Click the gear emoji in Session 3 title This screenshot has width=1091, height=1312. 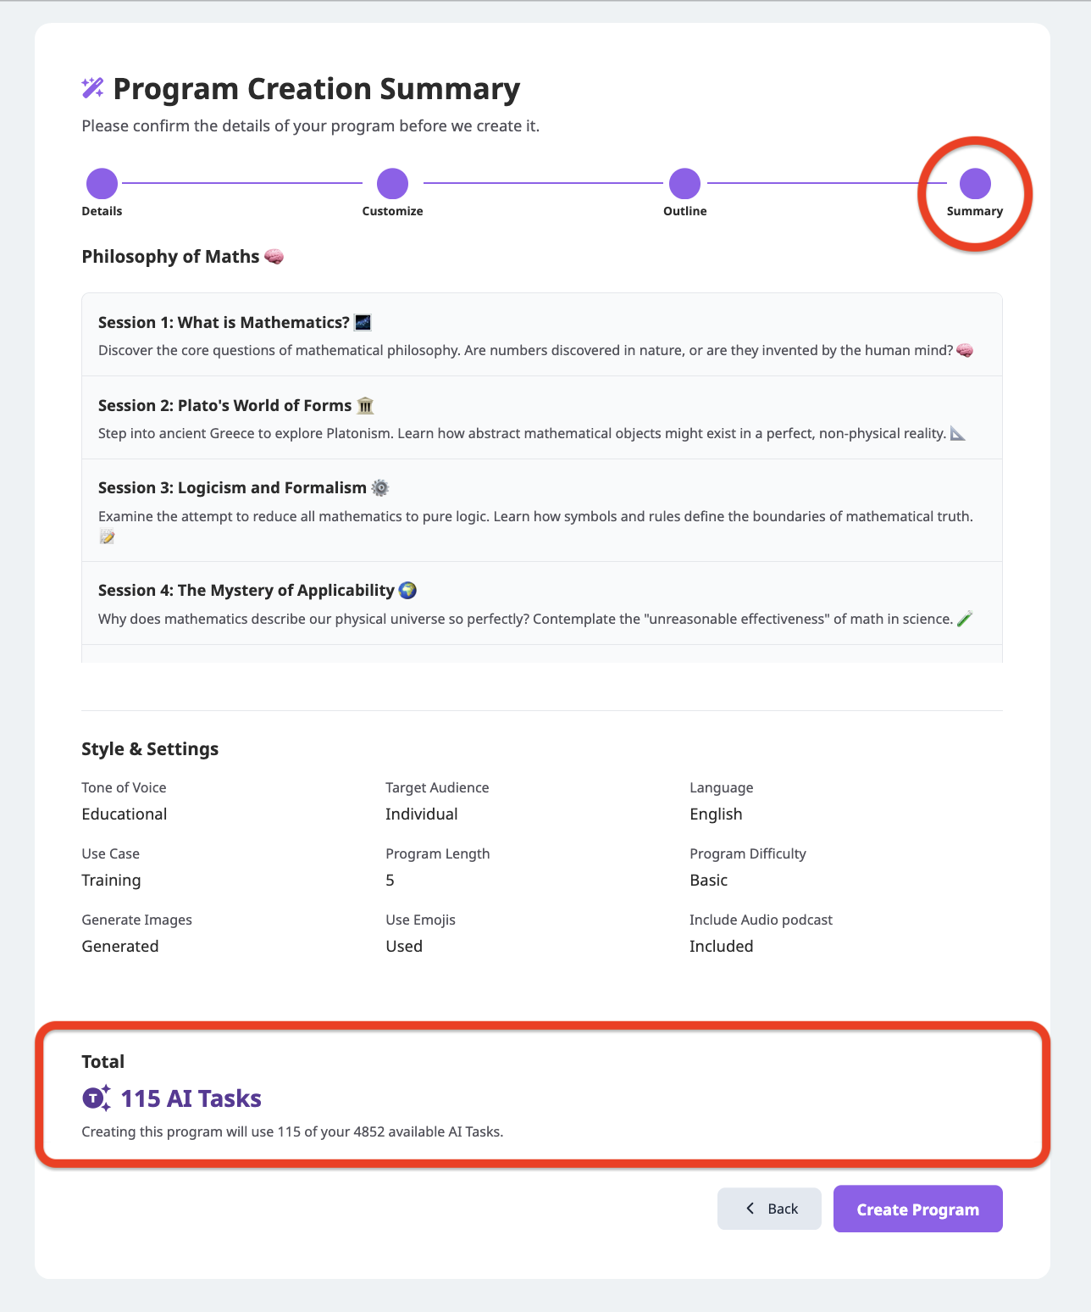[380, 487]
